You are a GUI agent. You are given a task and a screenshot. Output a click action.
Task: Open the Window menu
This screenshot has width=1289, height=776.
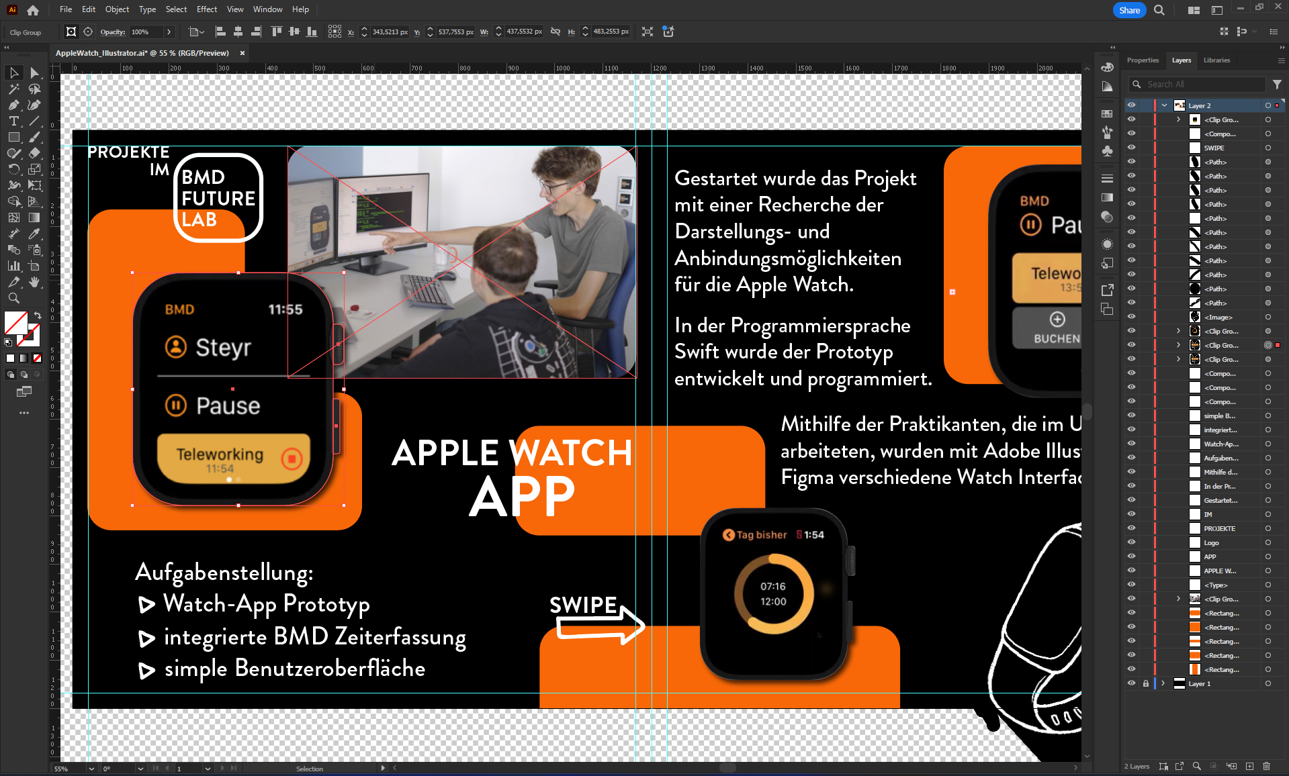[x=268, y=9]
